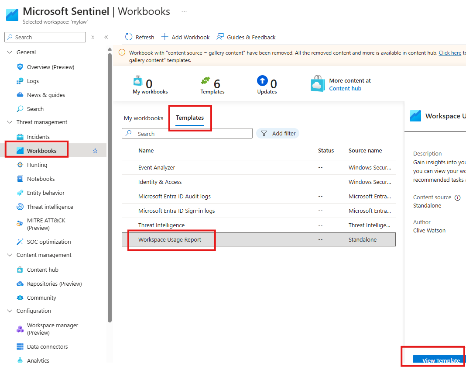Follow the Click here link in banner

[450, 53]
